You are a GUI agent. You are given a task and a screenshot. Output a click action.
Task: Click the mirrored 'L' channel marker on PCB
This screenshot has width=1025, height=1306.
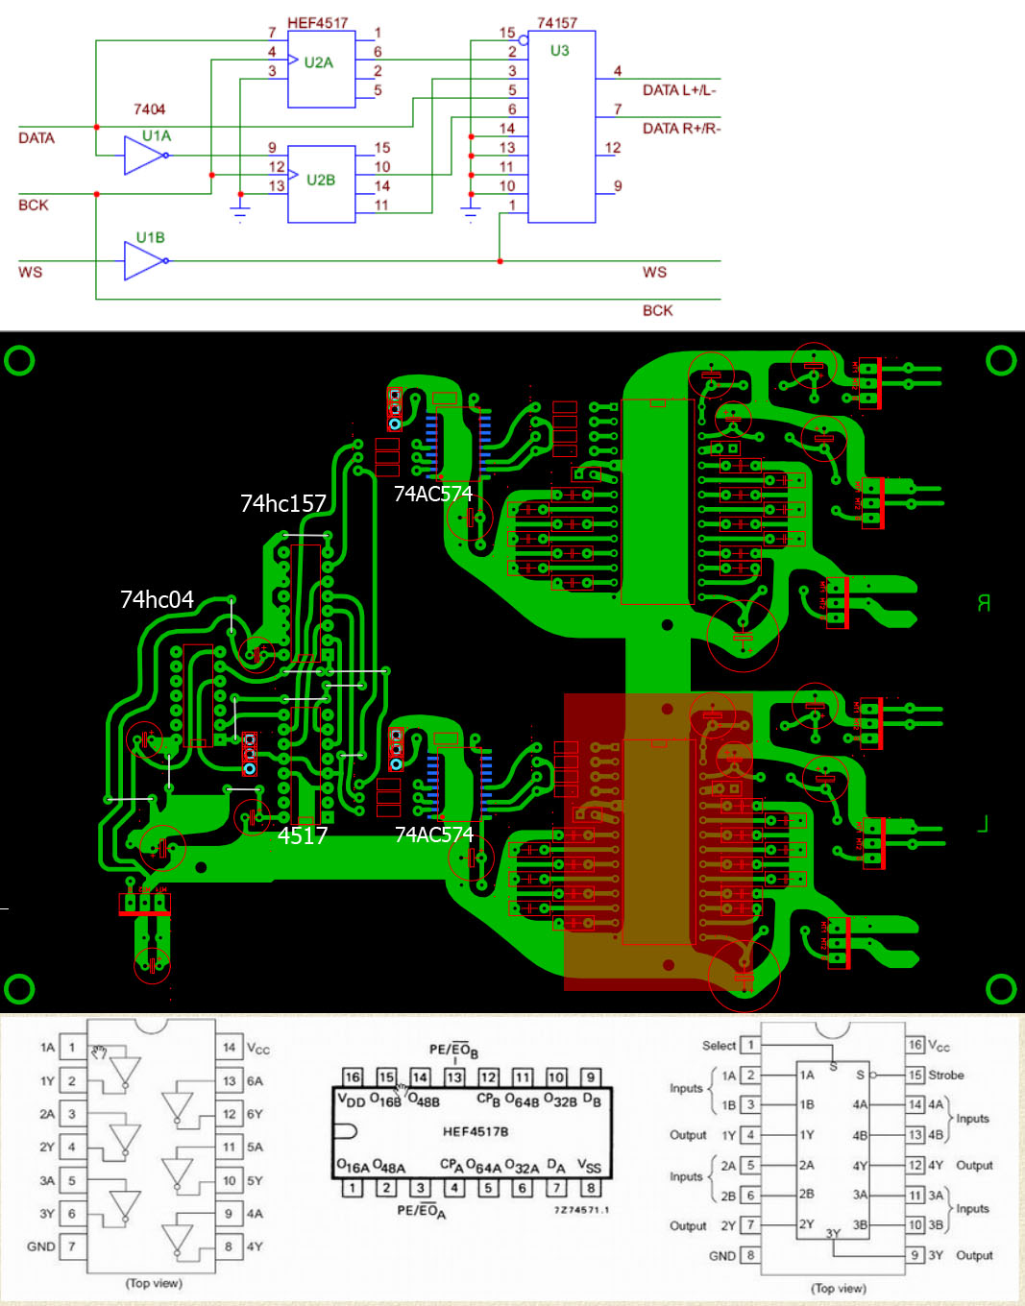point(983,824)
